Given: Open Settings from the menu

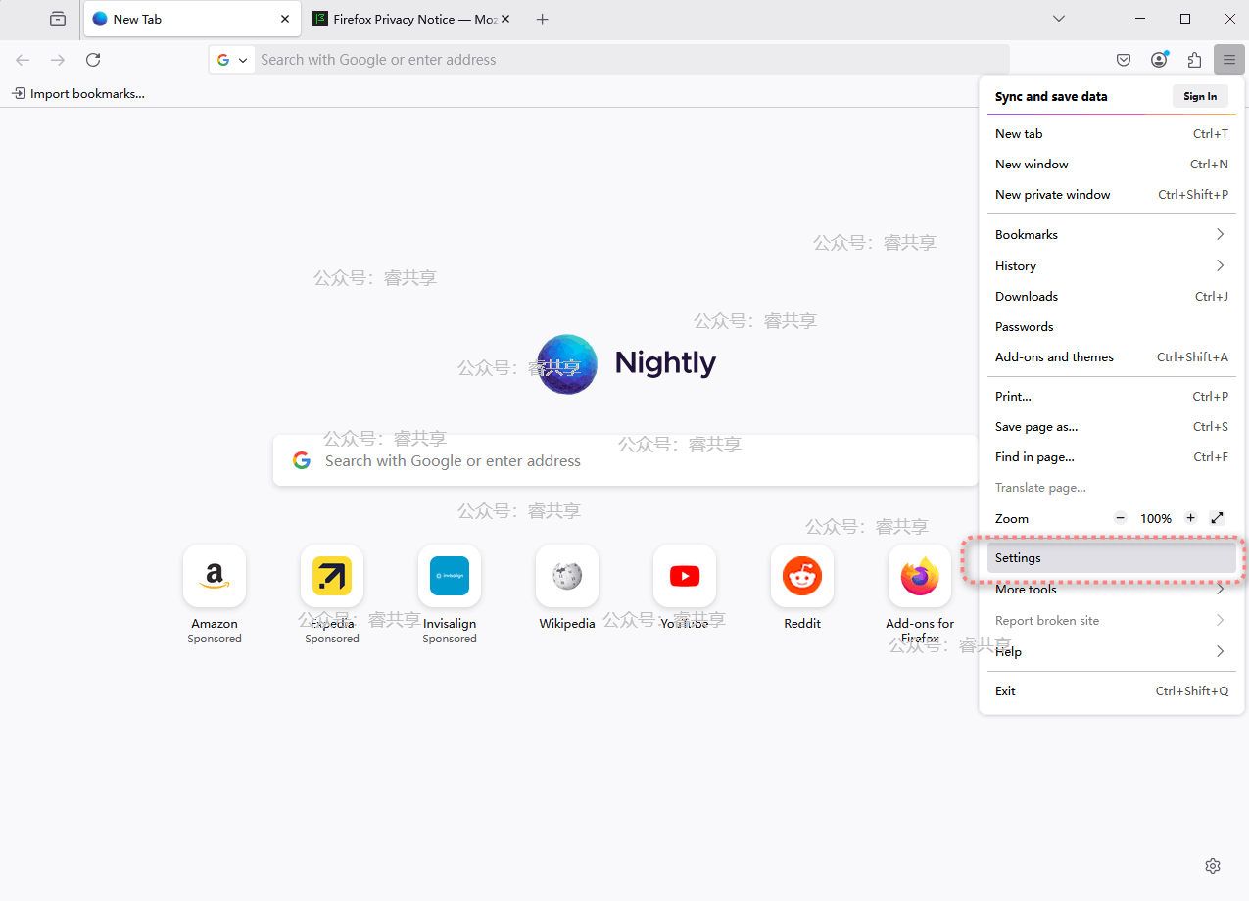Looking at the screenshot, I should [1111, 558].
